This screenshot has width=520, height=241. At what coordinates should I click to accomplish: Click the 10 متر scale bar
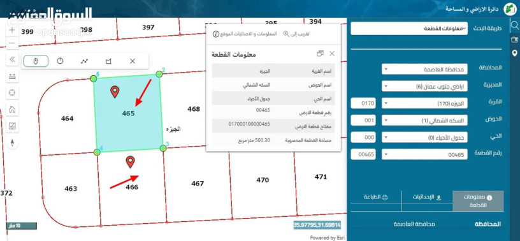(21, 226)
